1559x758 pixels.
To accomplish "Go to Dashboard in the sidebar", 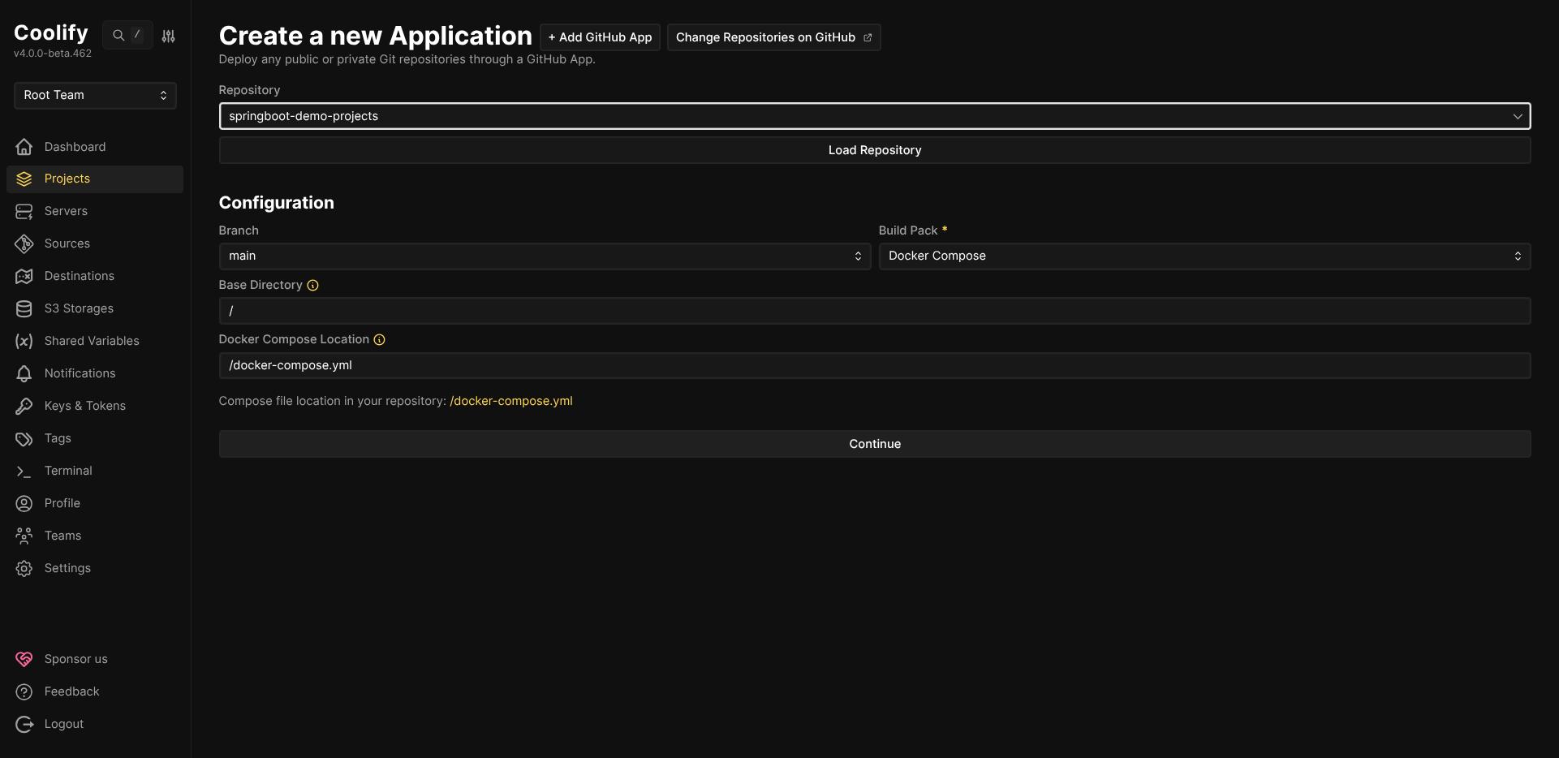I will click(75, 147).
